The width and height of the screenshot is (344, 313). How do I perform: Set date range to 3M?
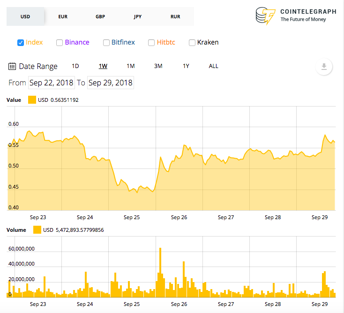click(x=158, y=66)
